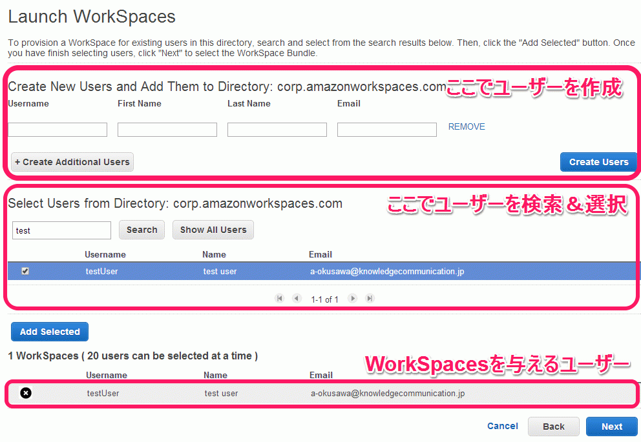This screenshot has height=442, width=641.
Task: Go to next page of user results
Action: (x=352, y=298)
